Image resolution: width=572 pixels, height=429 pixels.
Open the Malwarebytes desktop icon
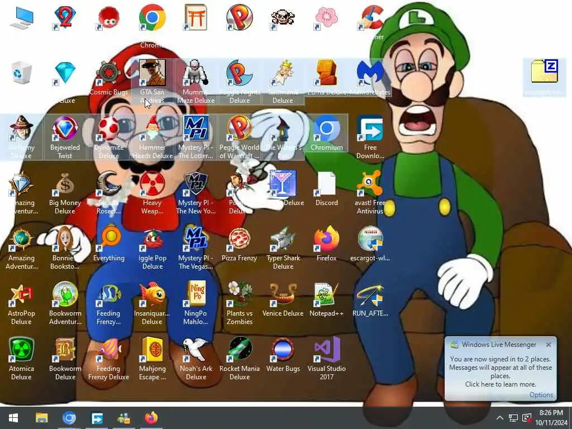[x=370, y=73]
